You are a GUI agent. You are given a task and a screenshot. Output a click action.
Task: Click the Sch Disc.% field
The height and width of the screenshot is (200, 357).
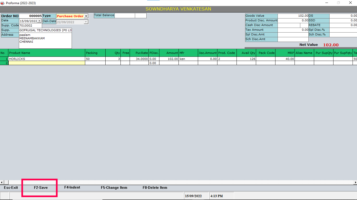(x=343, y=35)
